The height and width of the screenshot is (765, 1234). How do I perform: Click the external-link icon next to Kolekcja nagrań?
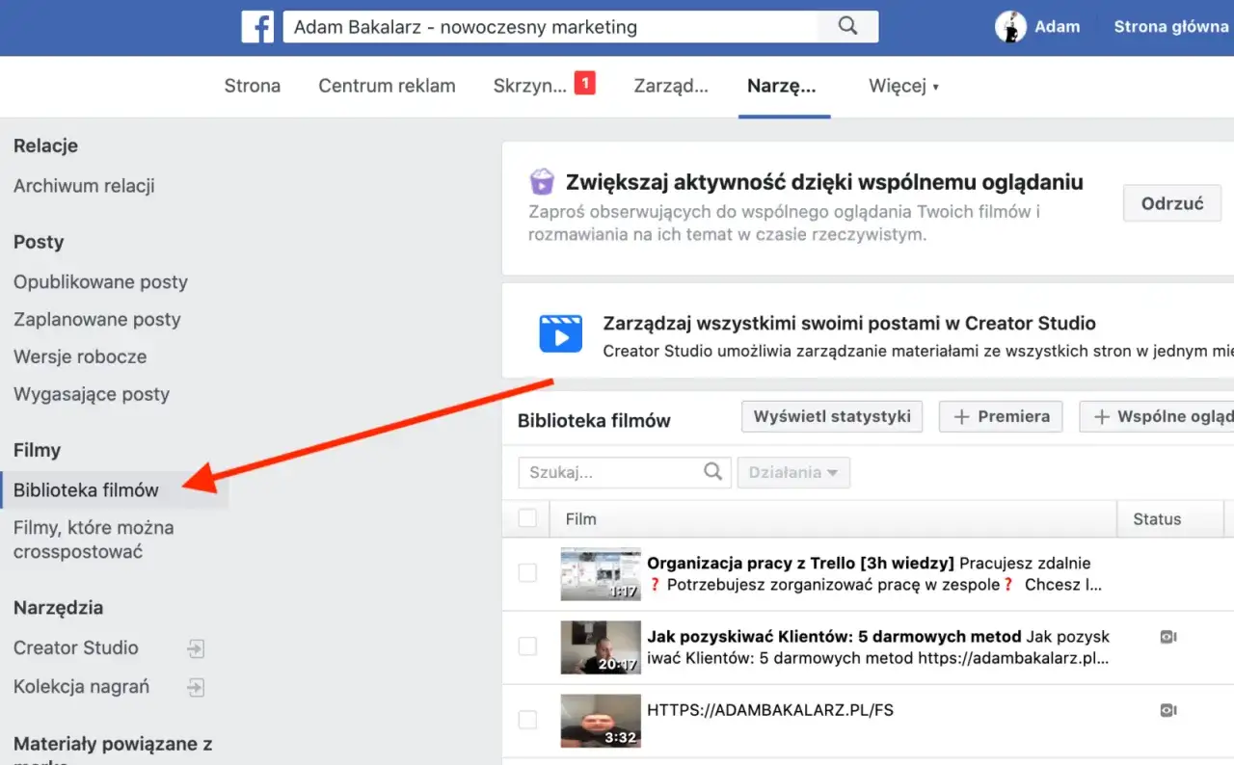tap(195, 687)
